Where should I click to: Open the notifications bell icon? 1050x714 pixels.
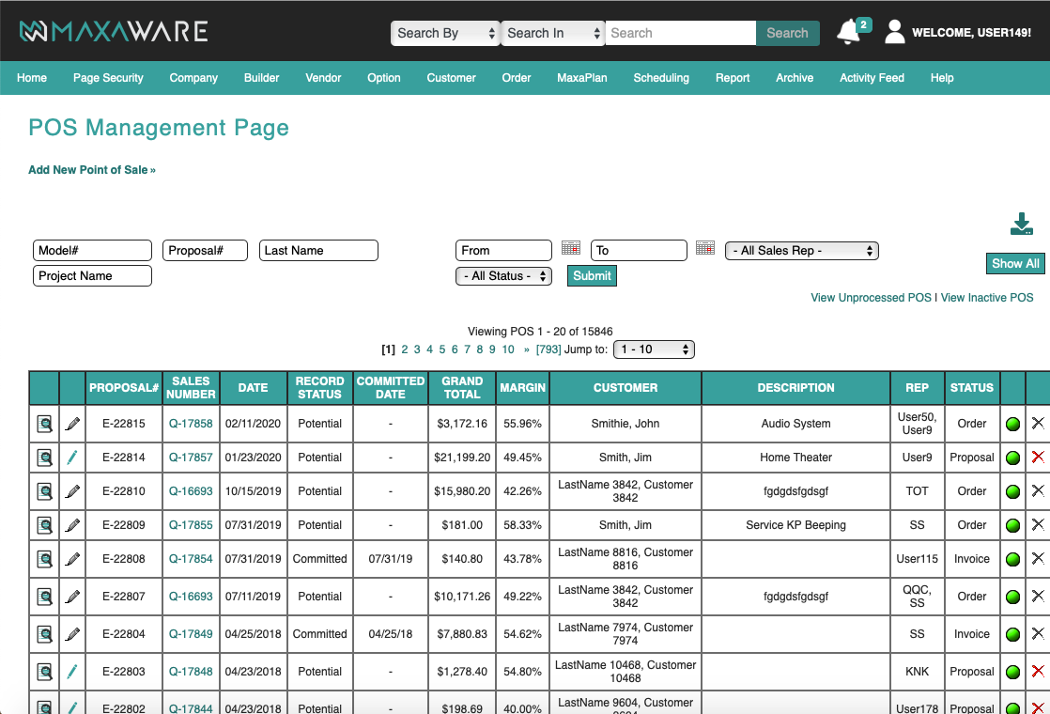point(849,32)
